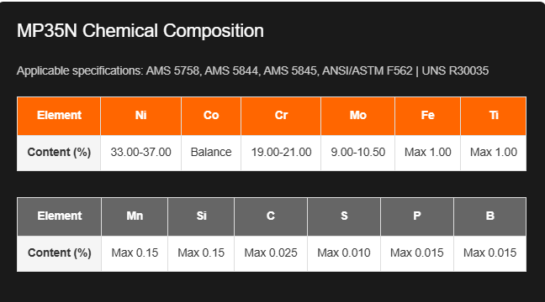Select the Balance cell under Co
The image size is (545, 302).
(x=211, y=153)
